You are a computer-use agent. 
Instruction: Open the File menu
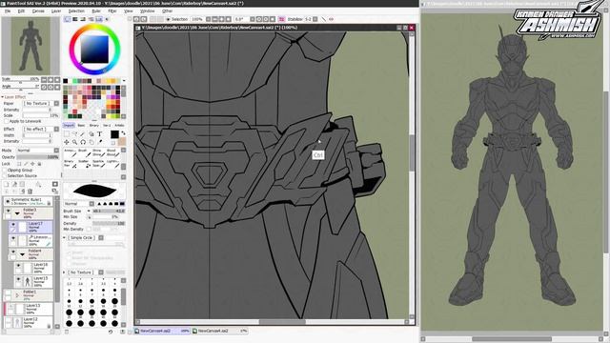(8, 10)
